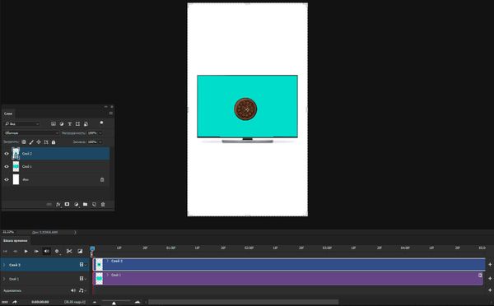494x306 pixels.
Task: Link layers icon at panel bottom
Action: pos(49,204)
